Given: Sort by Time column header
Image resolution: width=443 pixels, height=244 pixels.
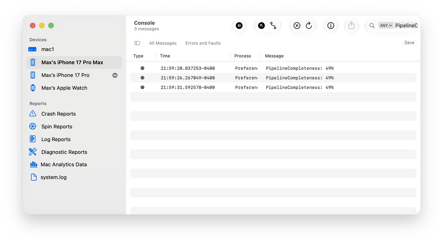Looking at the screenshot, I should pyautogui.click(x=165, y=56).
